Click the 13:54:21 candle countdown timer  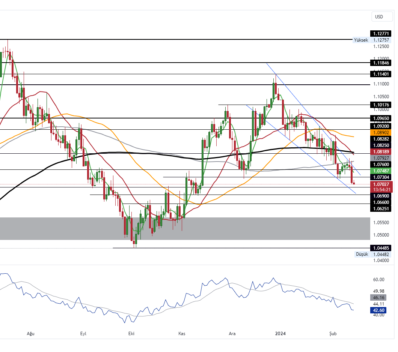pos(381,190)
